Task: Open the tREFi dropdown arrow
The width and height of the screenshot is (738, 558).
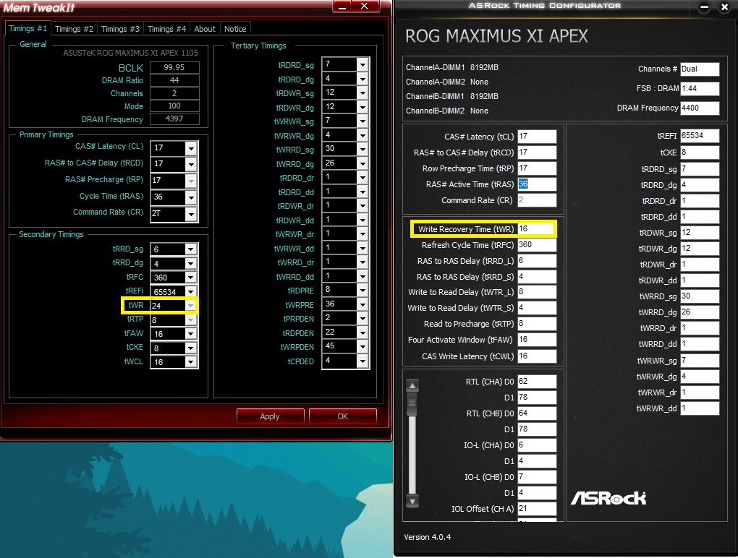Action: (x=190, y=291)
